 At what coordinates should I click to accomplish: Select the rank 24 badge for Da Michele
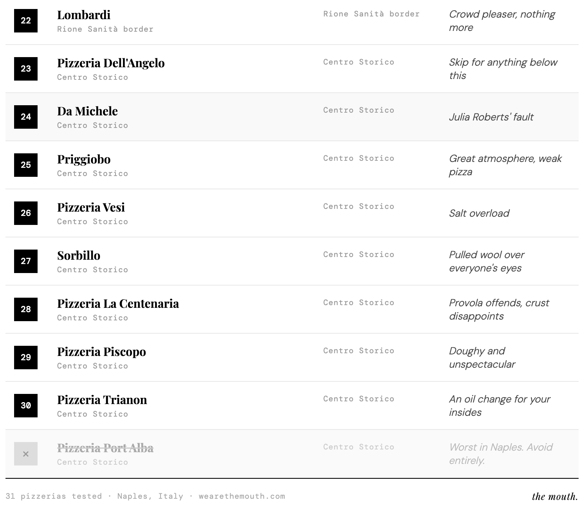(26, 117)
